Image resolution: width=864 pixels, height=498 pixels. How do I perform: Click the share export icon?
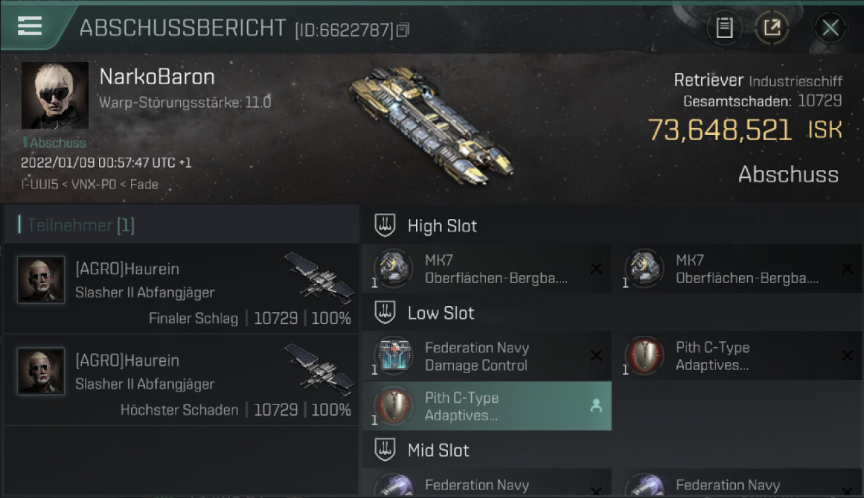pyautogui.click(x=772, y=28)
